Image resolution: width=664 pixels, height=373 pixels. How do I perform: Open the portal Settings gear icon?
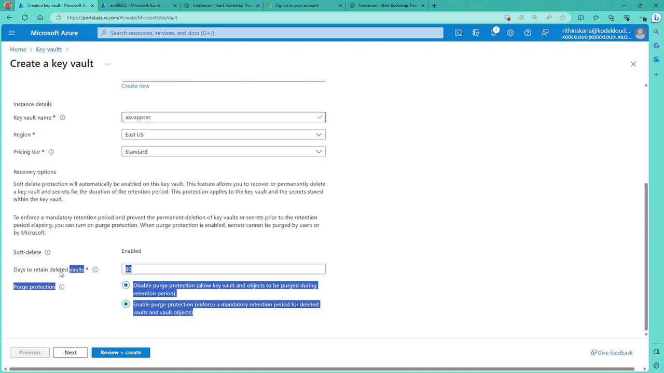coord(510,33)
